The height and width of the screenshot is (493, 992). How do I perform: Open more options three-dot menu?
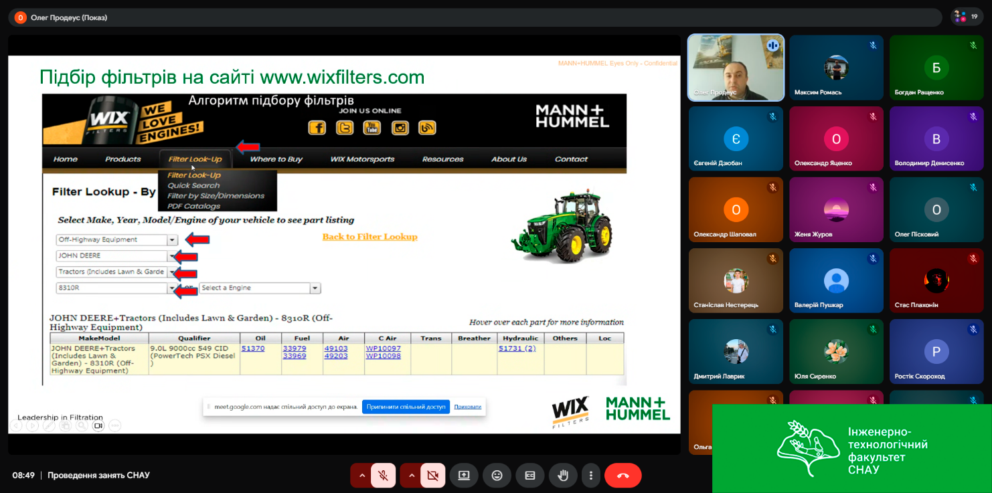click(590, 476)
